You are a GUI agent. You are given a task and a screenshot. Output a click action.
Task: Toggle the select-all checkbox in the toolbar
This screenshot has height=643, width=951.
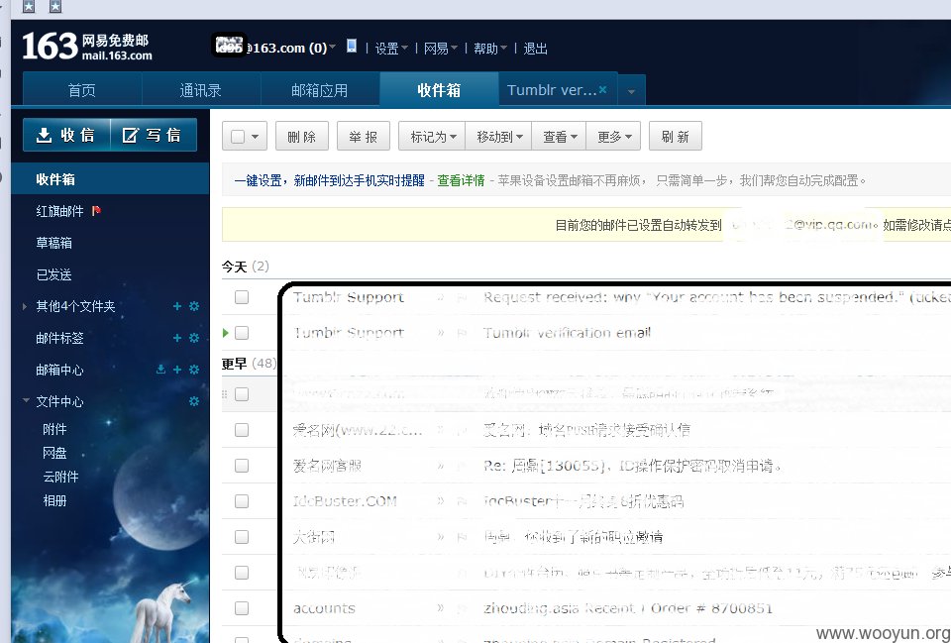(x=238, y=137)
